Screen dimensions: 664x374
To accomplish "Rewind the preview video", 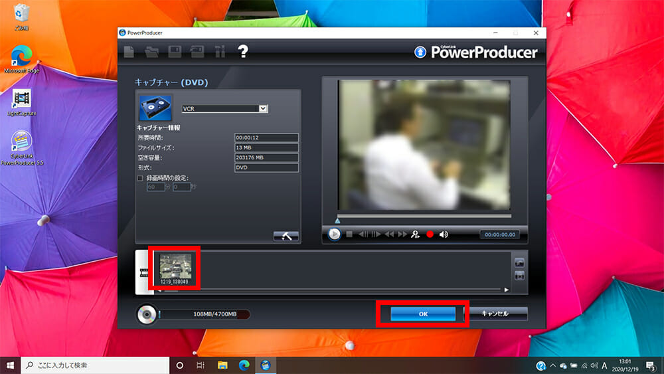I will [x=389, y=234].
